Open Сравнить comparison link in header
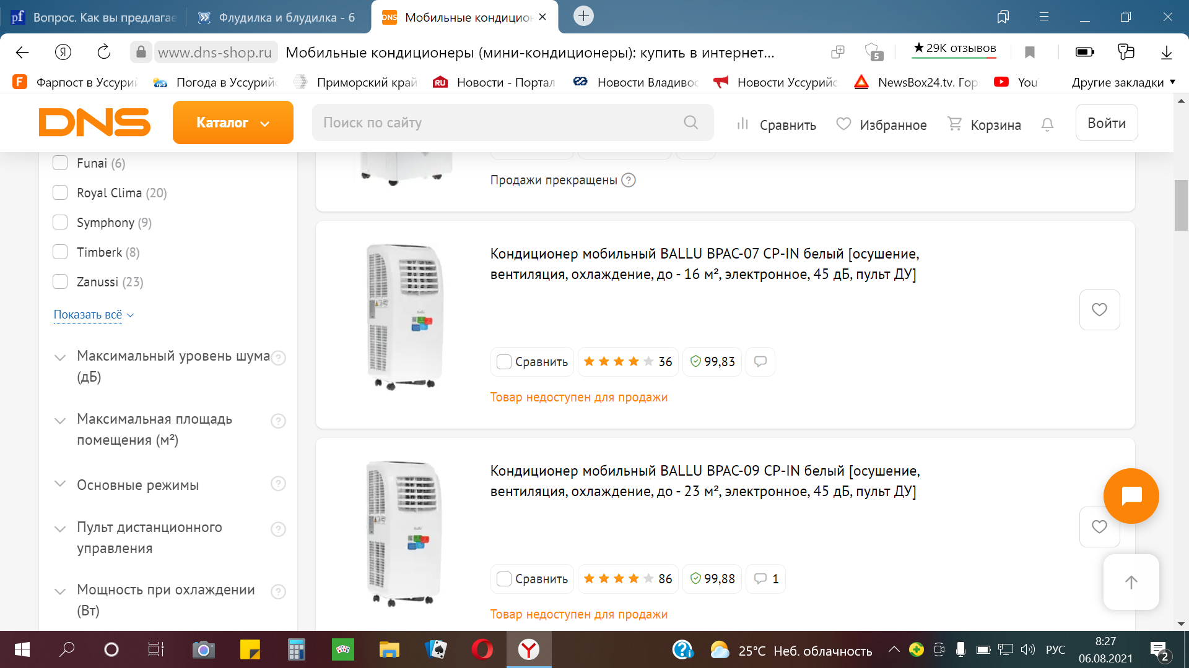1189x668 pixels. point(776,125)
